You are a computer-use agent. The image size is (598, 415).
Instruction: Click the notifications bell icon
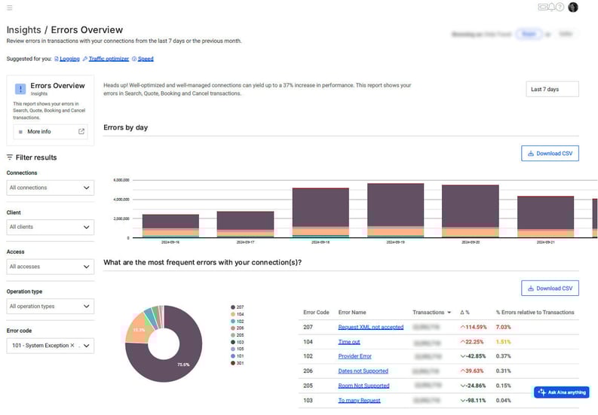[x=552, y=8]
